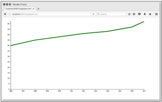
Task: Click x-axis label .013
Action: point(96,91)
